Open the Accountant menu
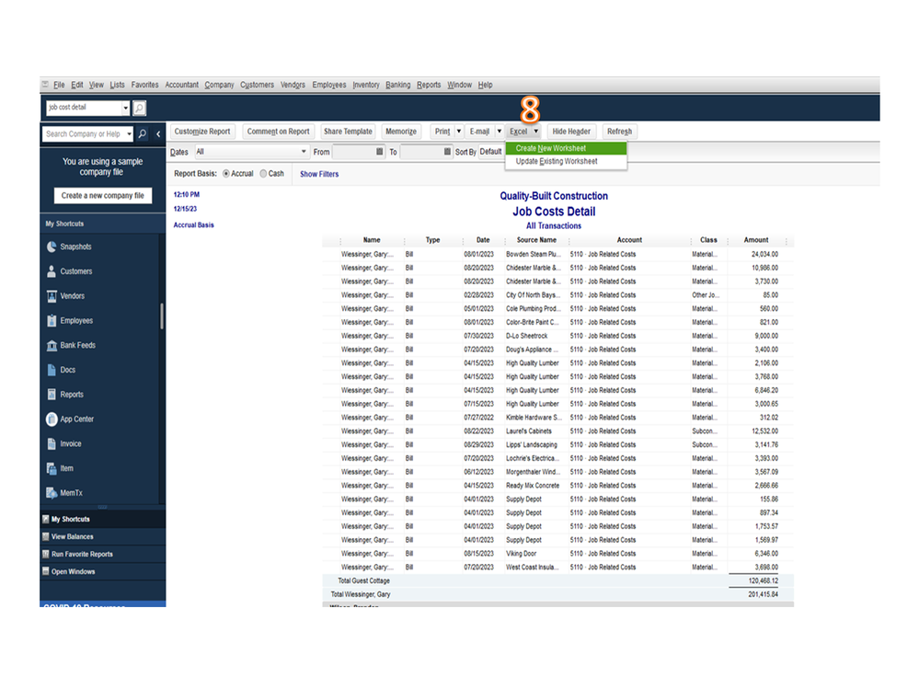Image resolution: width=919 pixels, height=689 pixels. coord(182,85)
